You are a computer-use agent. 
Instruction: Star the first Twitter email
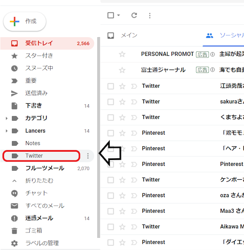pyautogui.click(x=122, y=86)
